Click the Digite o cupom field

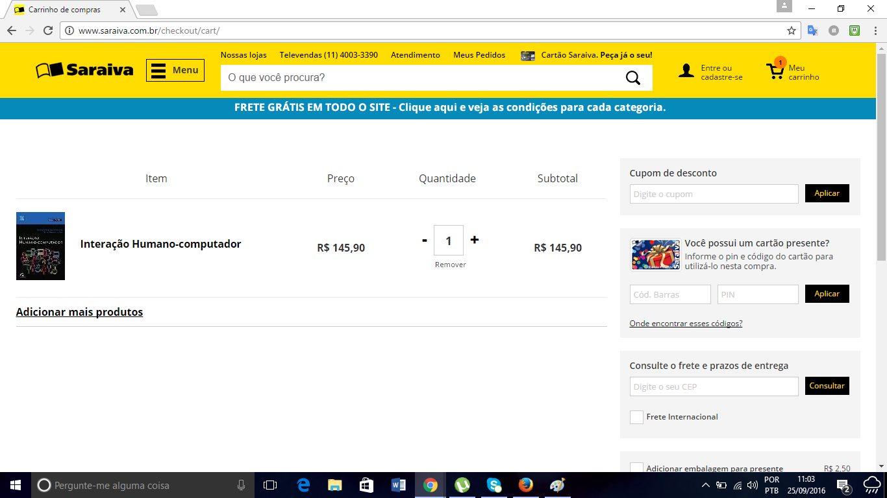point(714,194)
